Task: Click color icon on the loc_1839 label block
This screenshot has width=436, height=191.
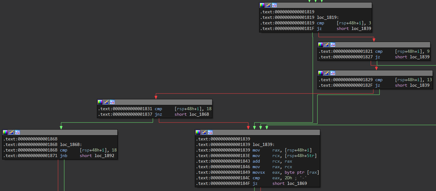Action: tap(198, 132)
